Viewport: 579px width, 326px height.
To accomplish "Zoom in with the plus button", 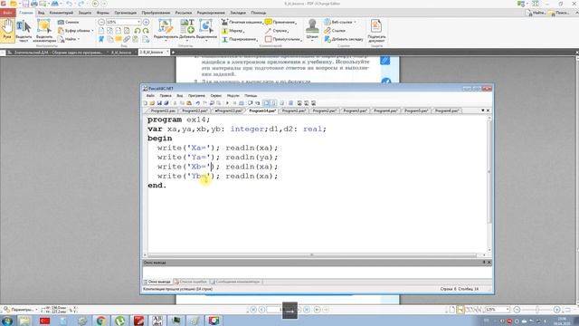I will tap(146, 22).
